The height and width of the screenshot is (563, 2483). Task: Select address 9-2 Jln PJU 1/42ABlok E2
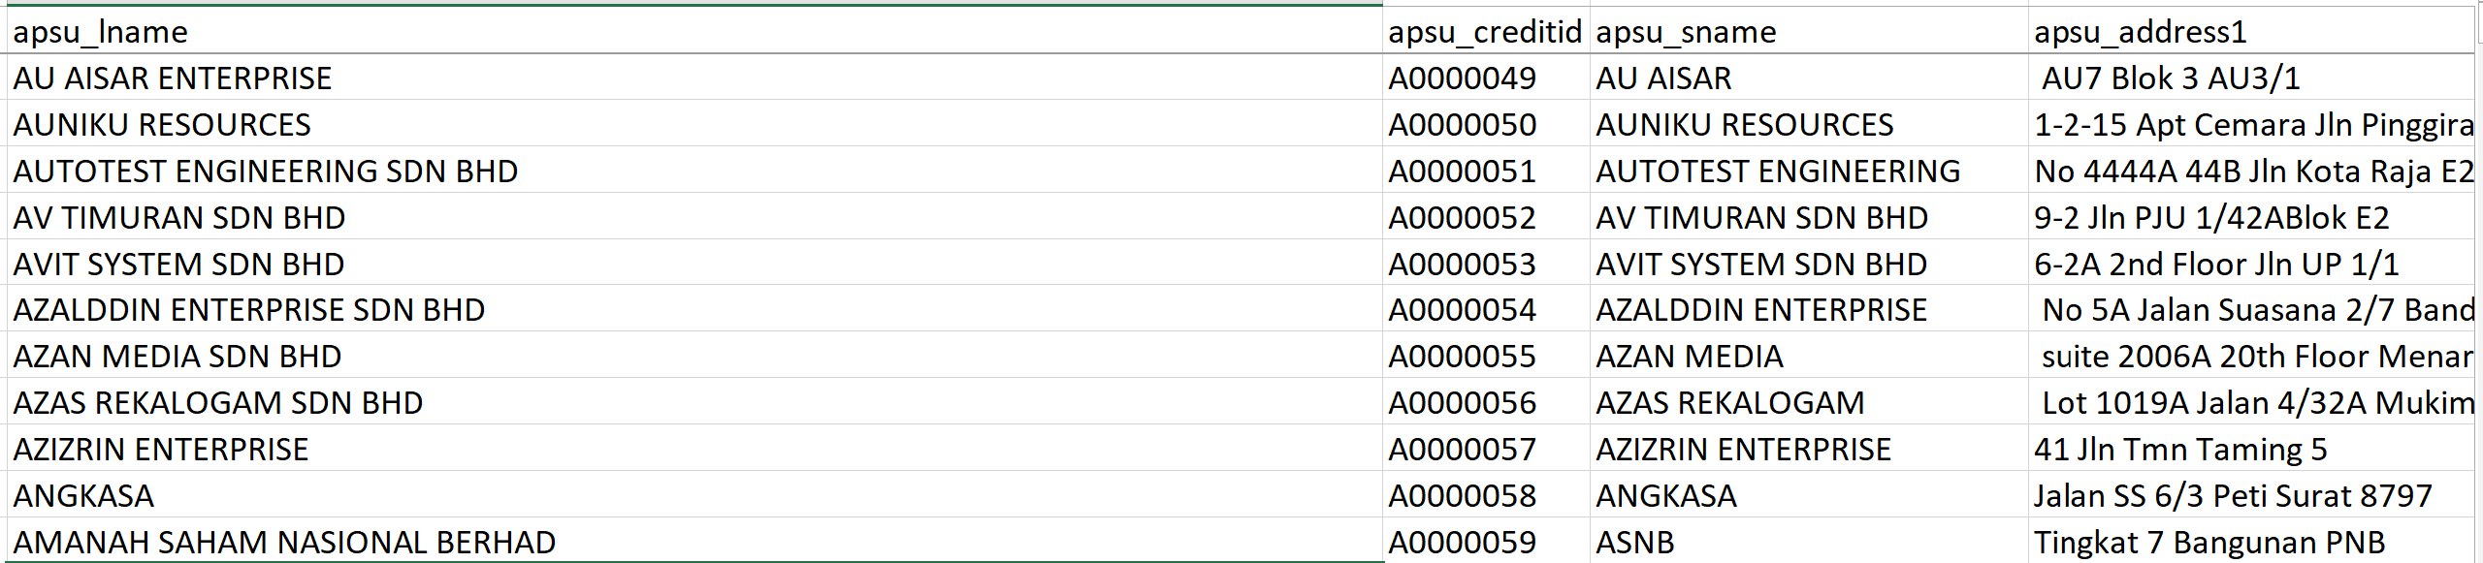pyautogui.click(x=2251, y=217)
